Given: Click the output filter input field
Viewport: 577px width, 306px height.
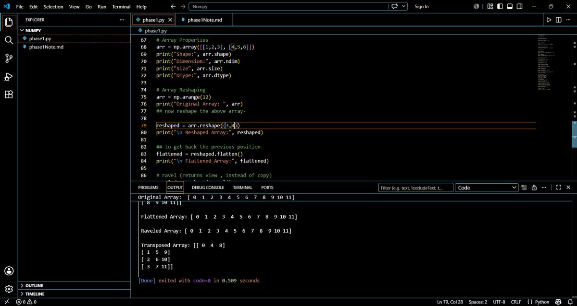Looking at the screenshot, I should click(415, 188).
